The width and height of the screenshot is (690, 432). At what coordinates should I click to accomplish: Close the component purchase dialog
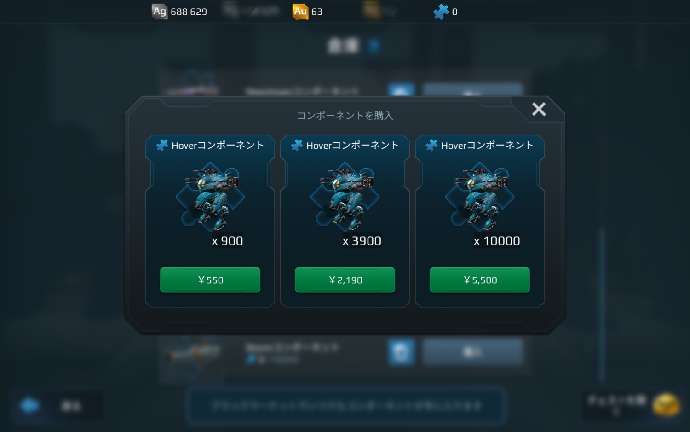[x=539, y=109]
